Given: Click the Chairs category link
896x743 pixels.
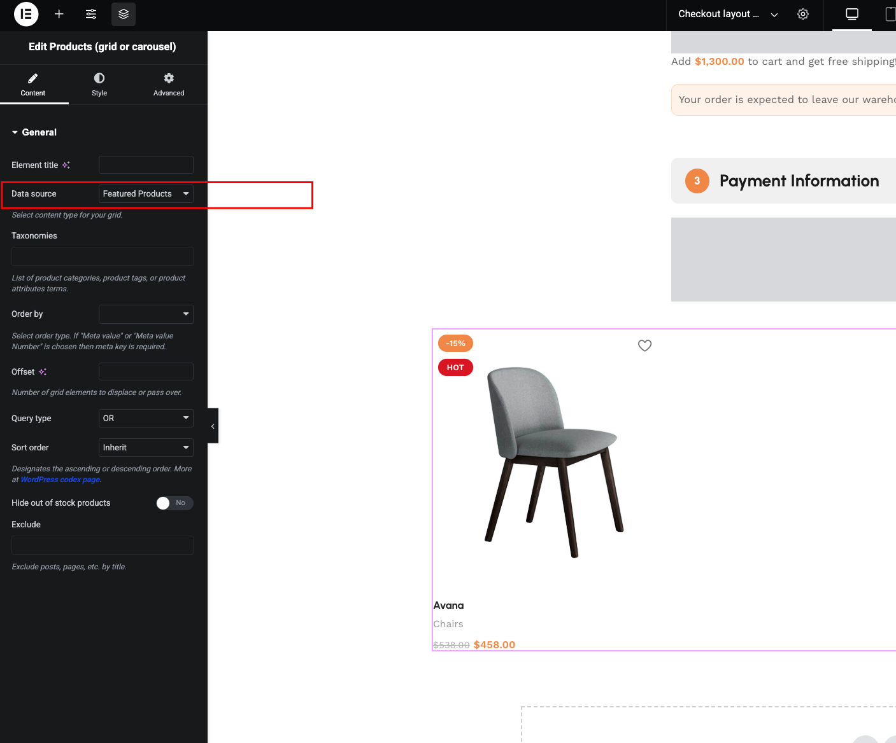Looking at the screenshot, I should click(448, 624).
